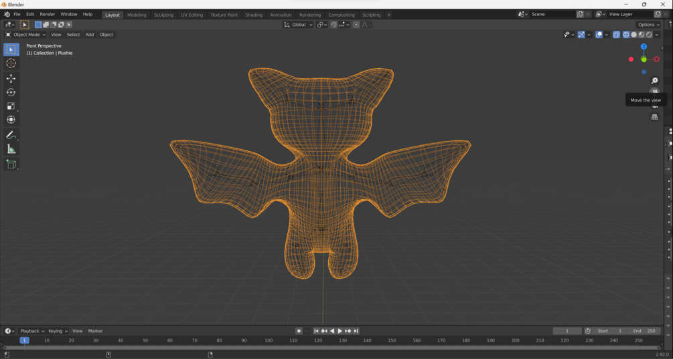This screenshot has width=673, height=359.
Task: Add a new workspace with plus button
Action: tap(389, 15)
